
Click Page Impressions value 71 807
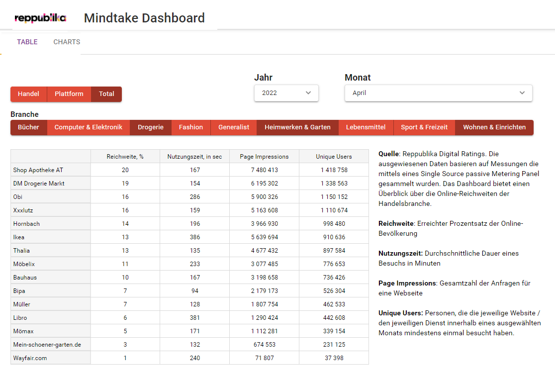point(265,358)
